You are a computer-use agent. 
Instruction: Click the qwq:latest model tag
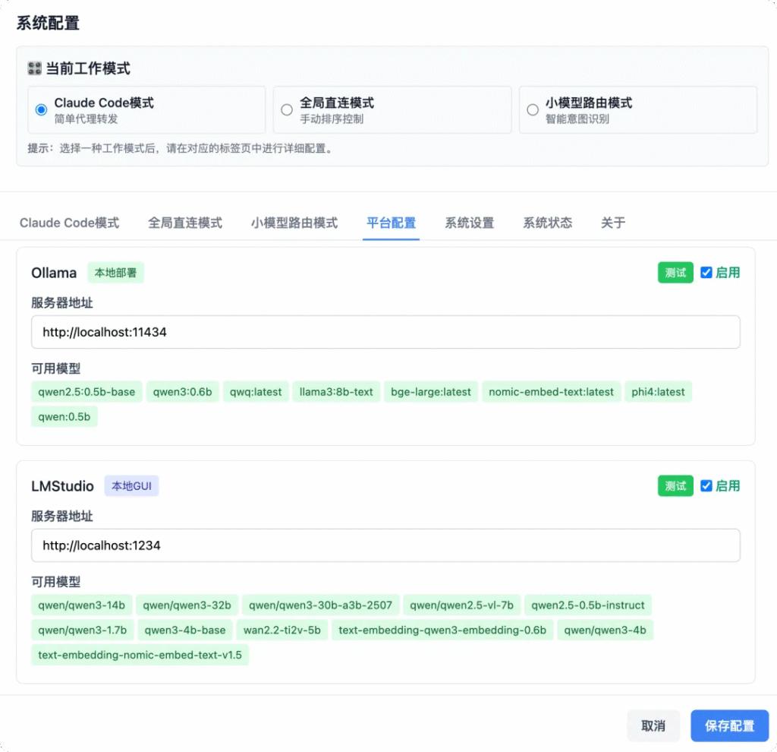point(256,391)
